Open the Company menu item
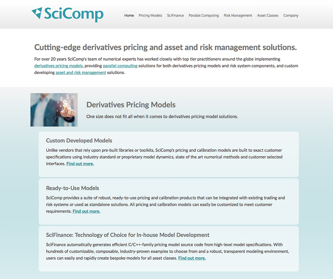Screen dimensions: 333x279 click(291, 16)
